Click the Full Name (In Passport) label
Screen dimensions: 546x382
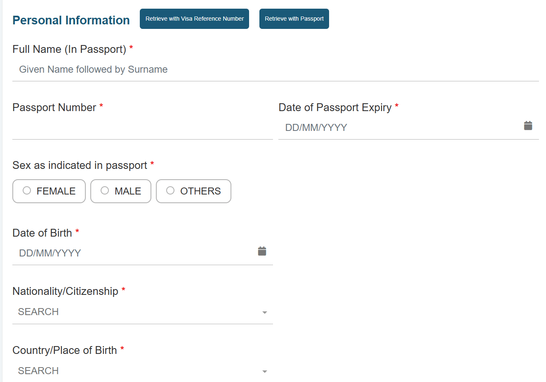pyautogui.click(x=69, y=50)
